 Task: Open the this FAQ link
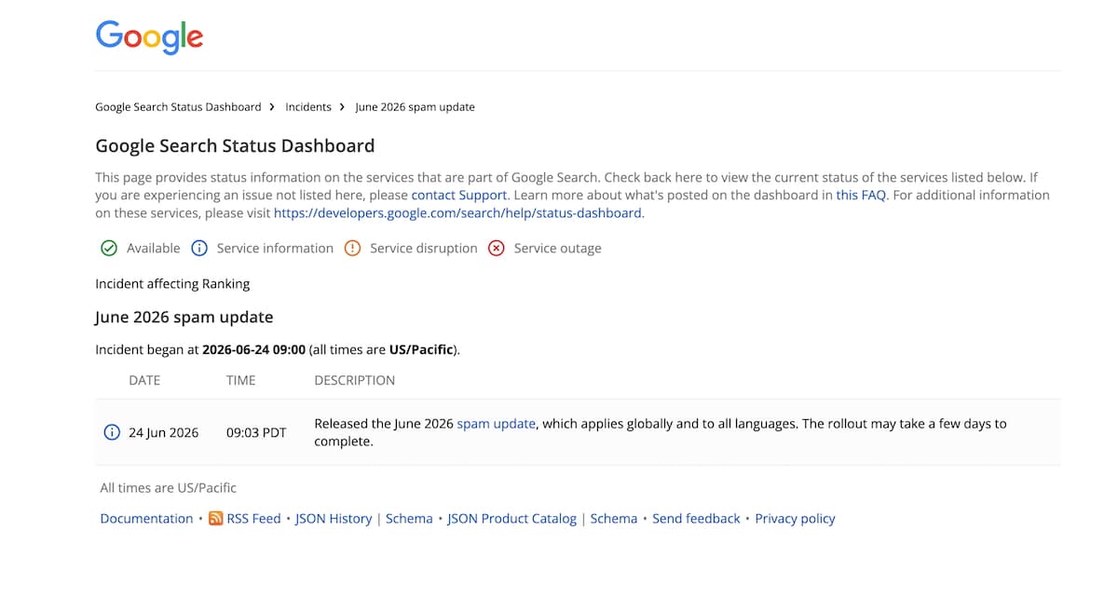click(863, 195)
